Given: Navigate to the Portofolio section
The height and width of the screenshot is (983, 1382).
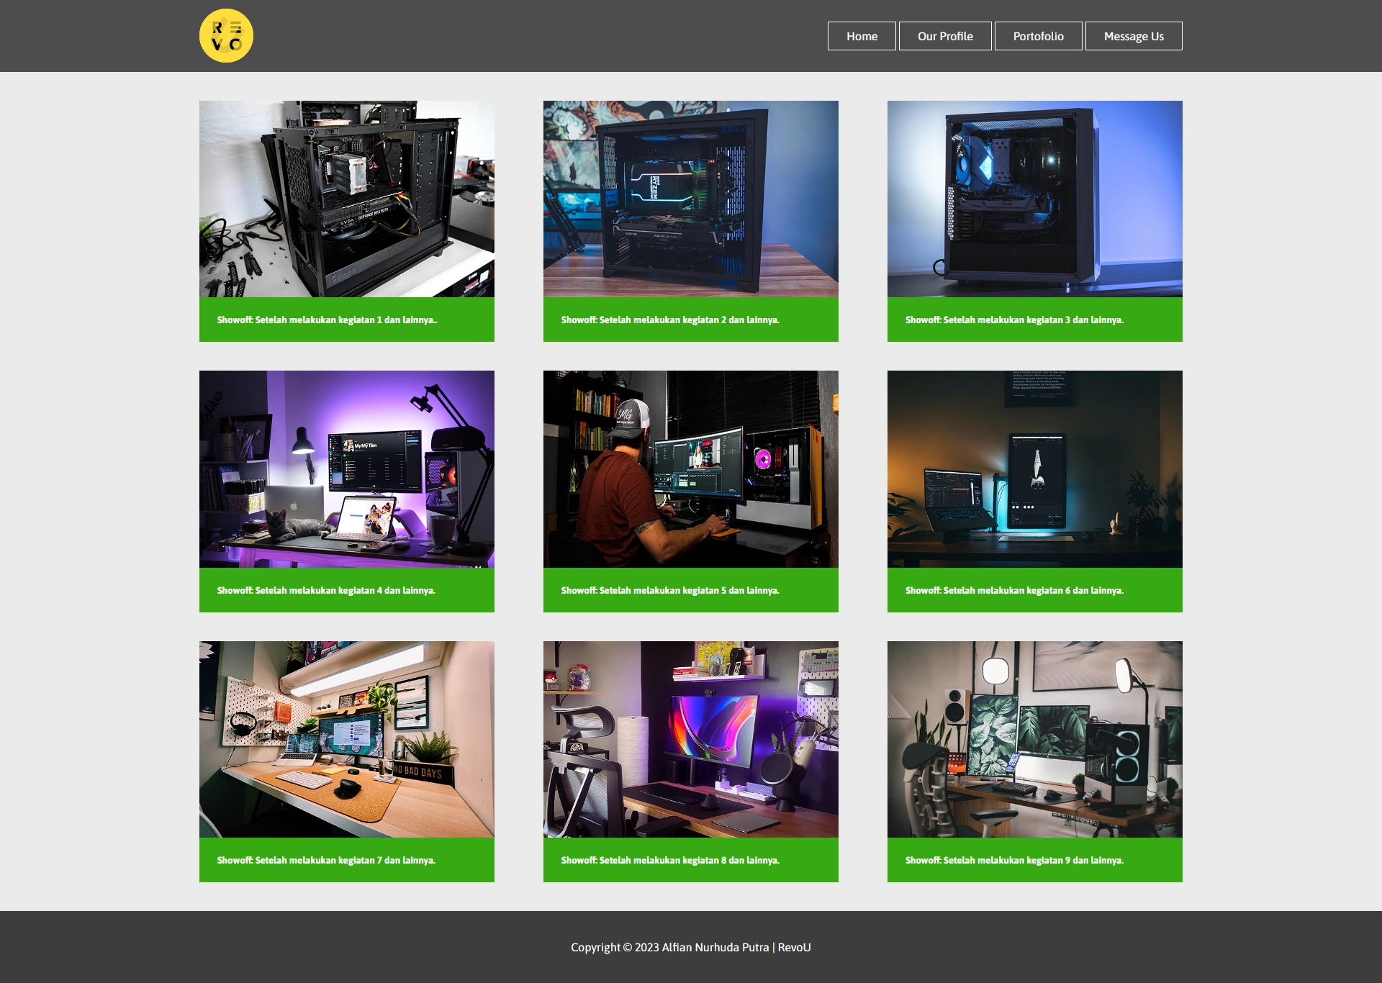Looking at the screenshot, I should coord(1038,35).
